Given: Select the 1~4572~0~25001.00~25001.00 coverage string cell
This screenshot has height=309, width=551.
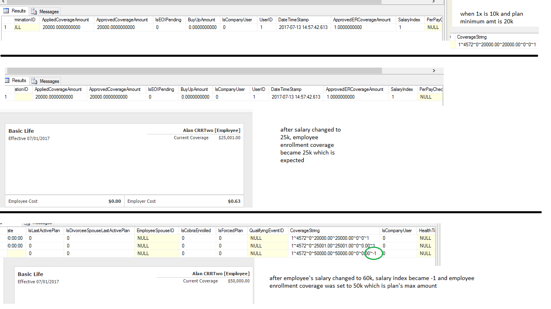Looking at the screenshot, I should [x=334, y=246].
